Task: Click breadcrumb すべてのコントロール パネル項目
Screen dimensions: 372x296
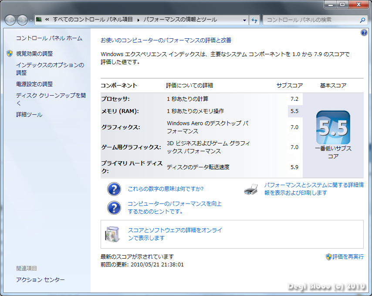Action: tap(93, 20)
